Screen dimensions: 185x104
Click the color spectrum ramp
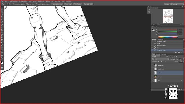[x=168, y=37]
